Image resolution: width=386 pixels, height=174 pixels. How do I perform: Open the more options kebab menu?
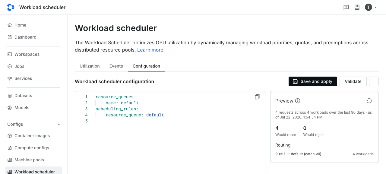pos(374,81)
